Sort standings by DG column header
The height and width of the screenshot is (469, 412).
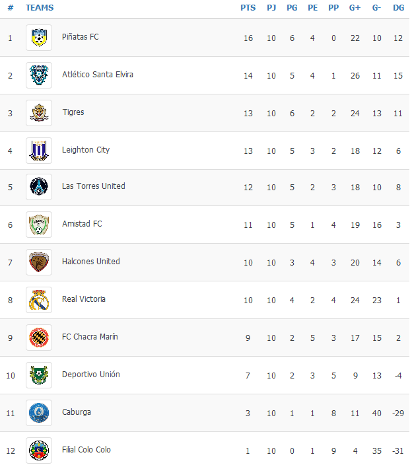tap(398, 8)
